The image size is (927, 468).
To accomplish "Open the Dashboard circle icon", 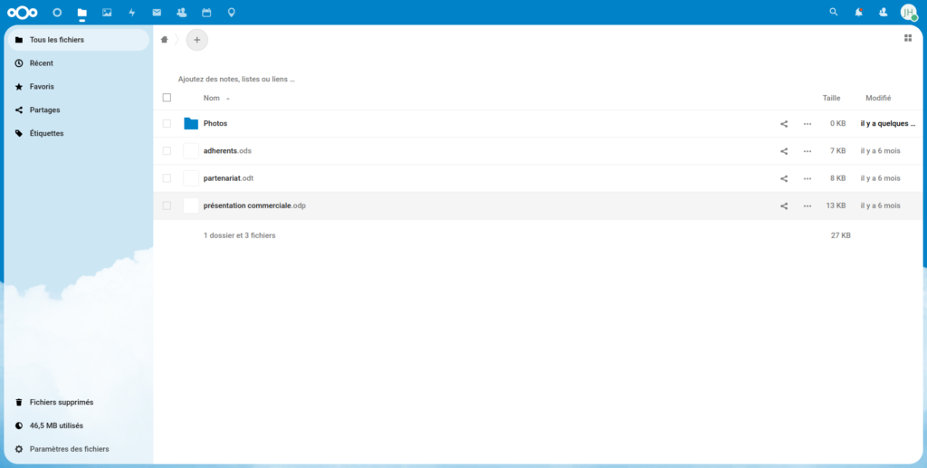I will [57, 13].
